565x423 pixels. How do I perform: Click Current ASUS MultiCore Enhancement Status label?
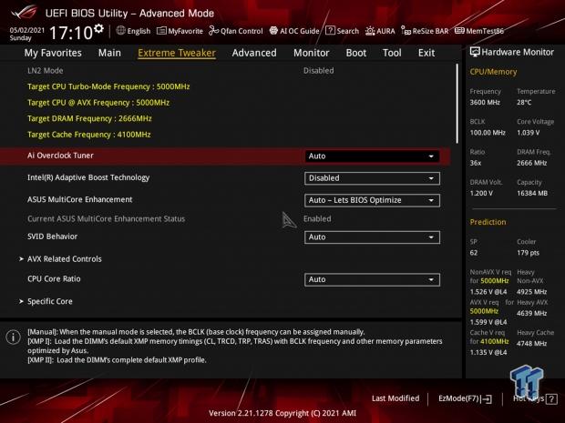coord(107,218)
